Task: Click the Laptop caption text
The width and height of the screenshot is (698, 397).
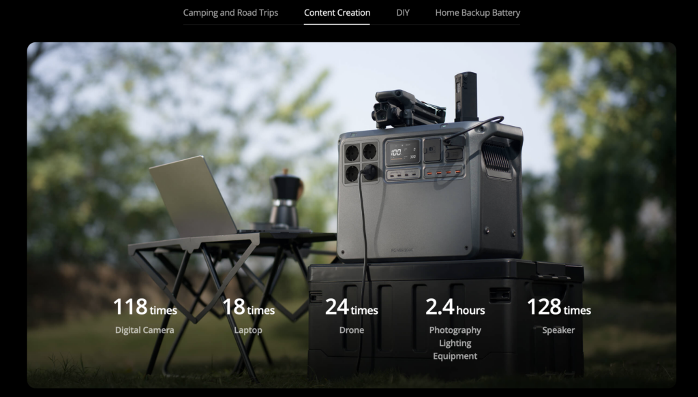Action: click(x=248, y=330)
